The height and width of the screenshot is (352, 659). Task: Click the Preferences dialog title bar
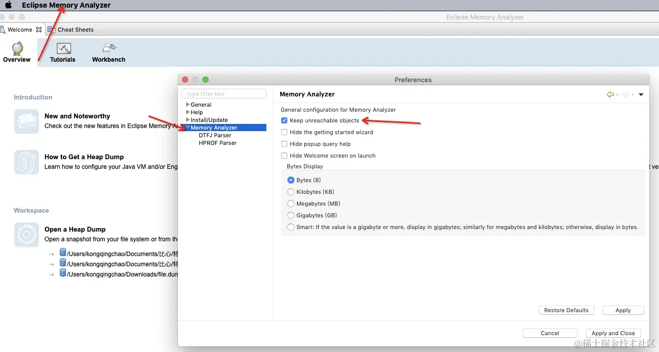pyautogui.click(x=413, y=80)
